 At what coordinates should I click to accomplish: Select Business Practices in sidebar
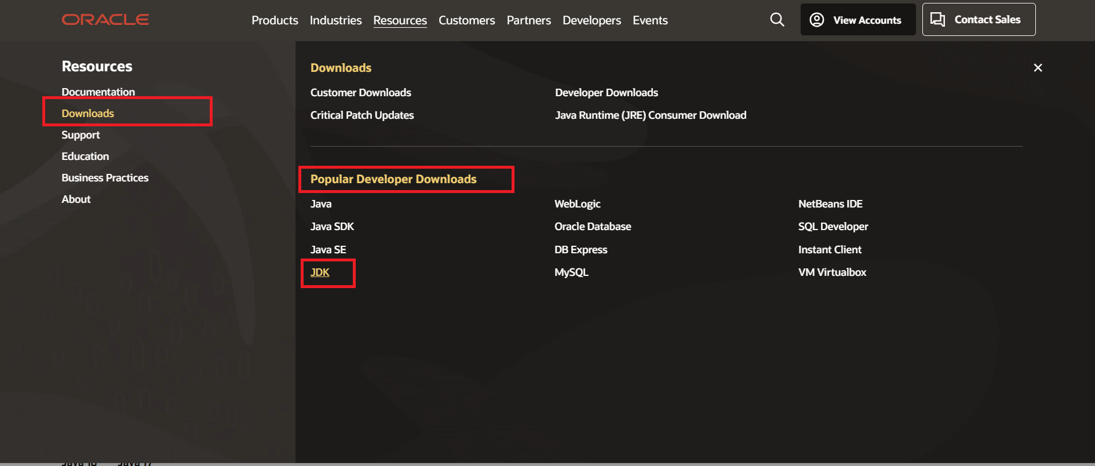coord(105,177)
